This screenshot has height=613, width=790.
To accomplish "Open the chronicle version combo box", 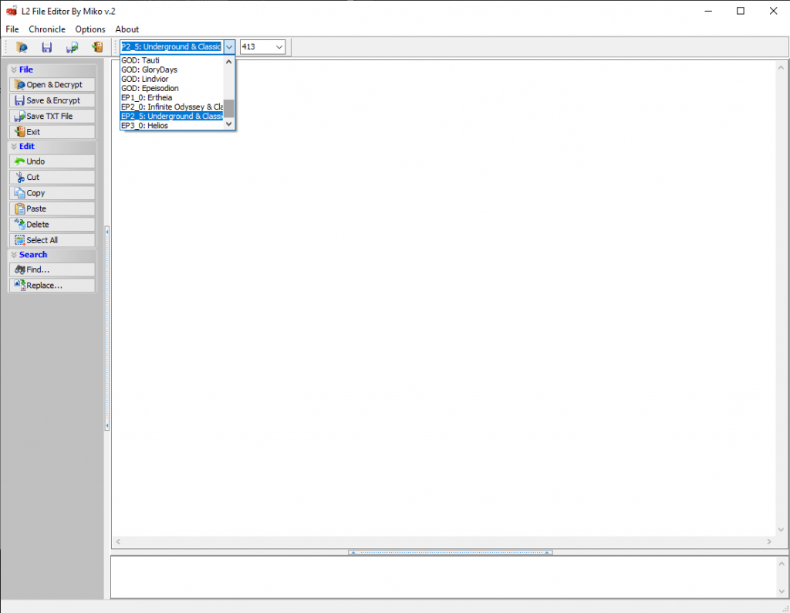I will click(x=228, y=46).
